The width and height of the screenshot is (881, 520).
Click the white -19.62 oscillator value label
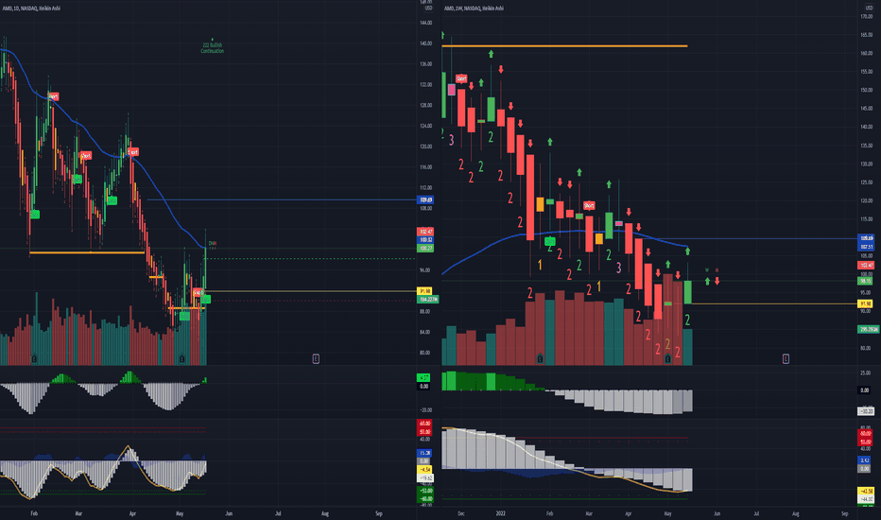point(425,477)
